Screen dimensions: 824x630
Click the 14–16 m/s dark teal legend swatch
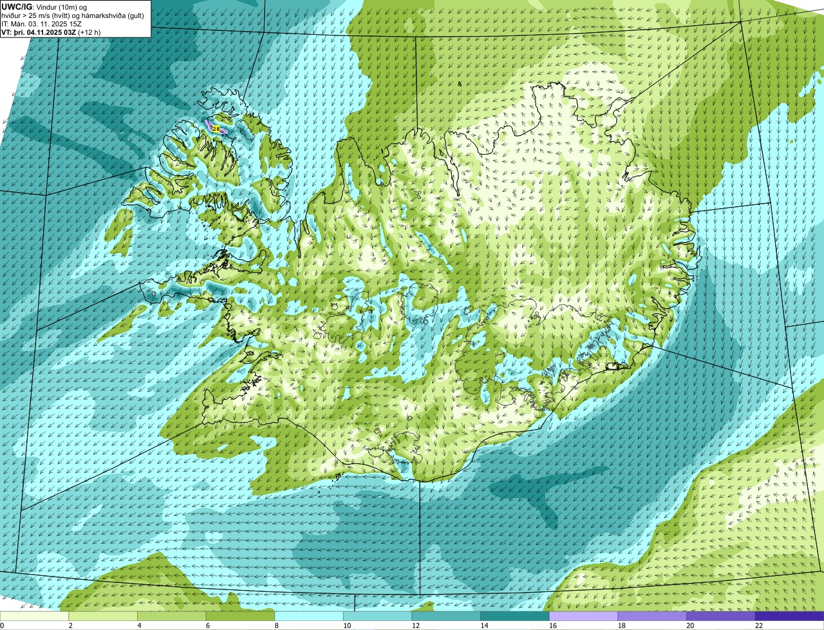515,616
